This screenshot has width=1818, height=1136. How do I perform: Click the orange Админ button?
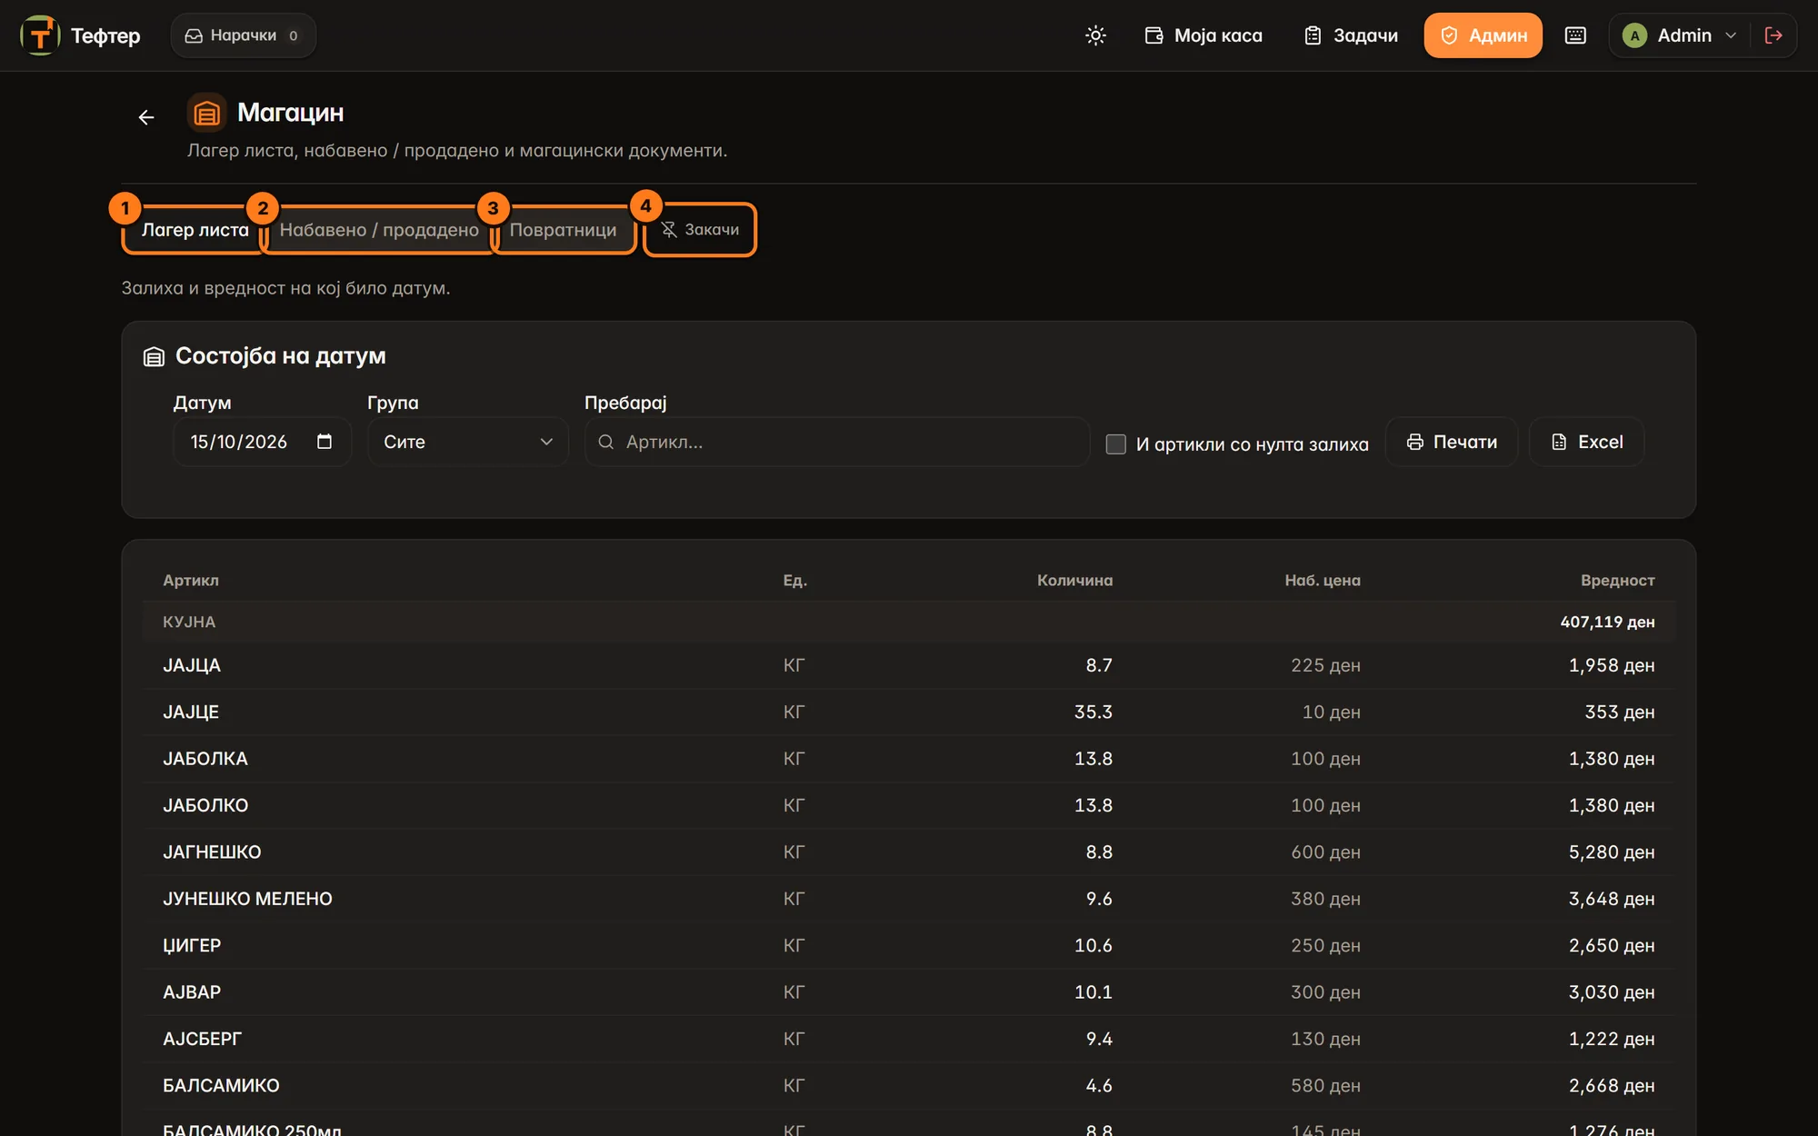pyautogui.click(x=1483, y=35)
